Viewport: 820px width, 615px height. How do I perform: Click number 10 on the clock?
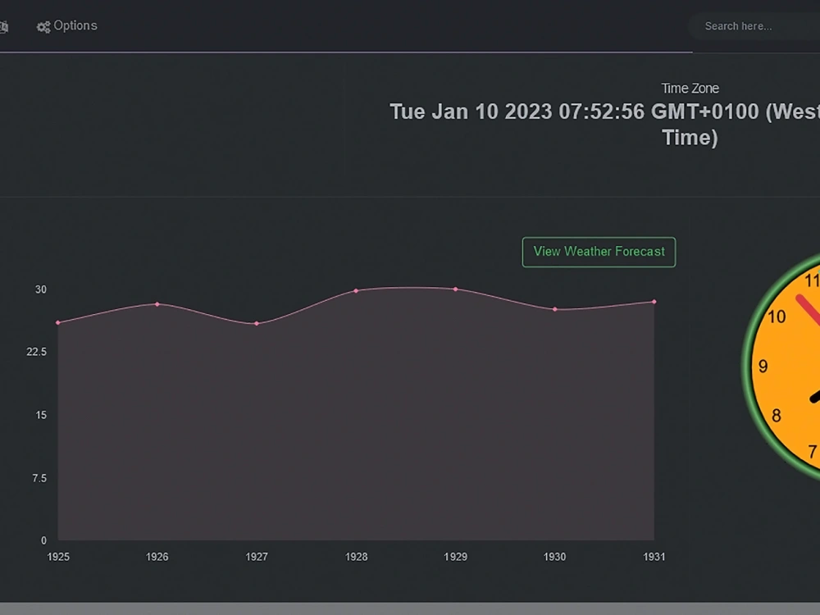click(x=777, y=317)
